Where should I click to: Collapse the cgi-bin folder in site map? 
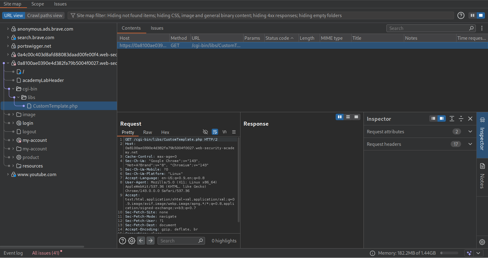pyautogui.click(x=13, y=89)
